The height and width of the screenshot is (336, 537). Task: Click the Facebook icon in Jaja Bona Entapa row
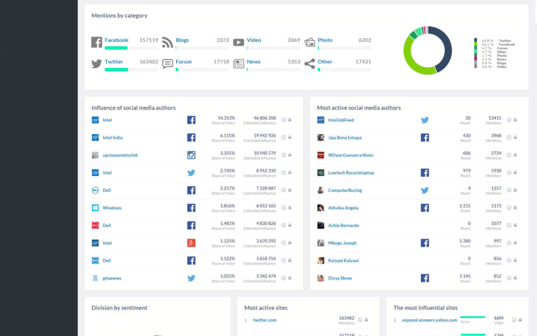click(425, 138)
